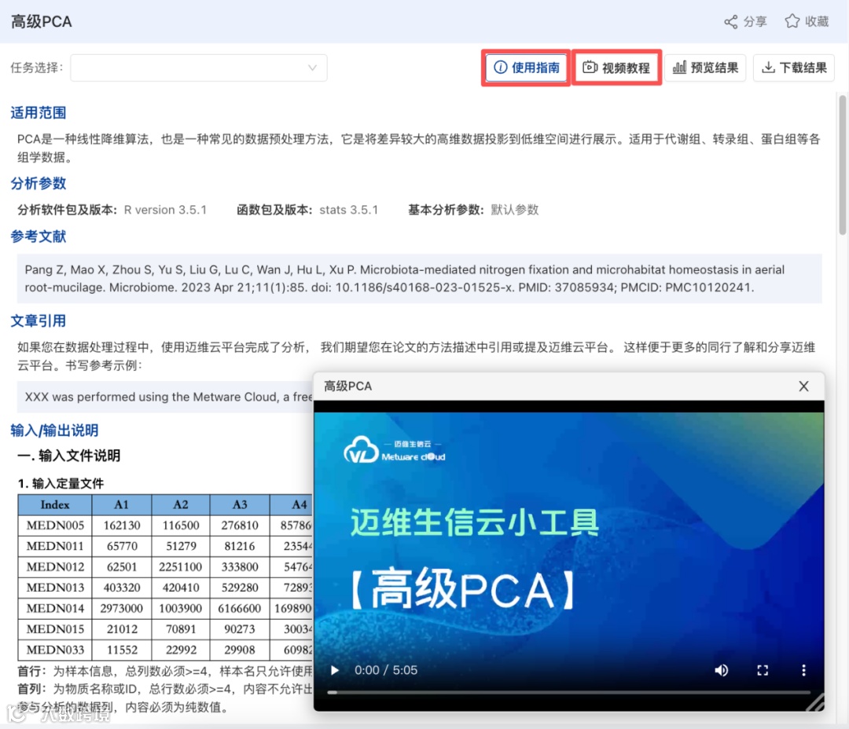Click table cell MEDN014
Viewport: 849px width, 729px height.
coord(55,608)
